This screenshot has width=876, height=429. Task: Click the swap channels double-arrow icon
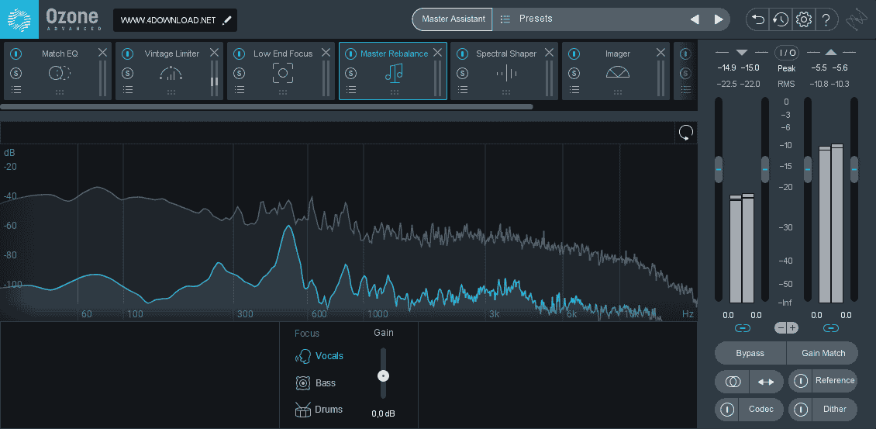coord(766,382)
